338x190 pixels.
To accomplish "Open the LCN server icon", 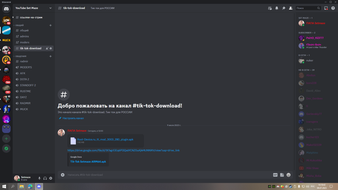I will tap(6, 20).
